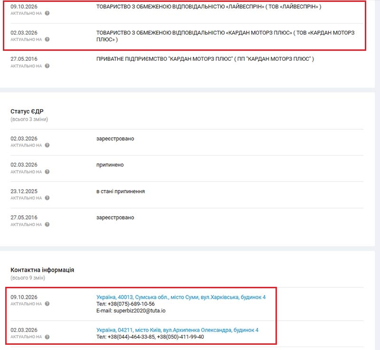Click the '(всього 3 зміни)' note
Image resolution: width=380 pixels, height=350 pixels.
point(29,119)
